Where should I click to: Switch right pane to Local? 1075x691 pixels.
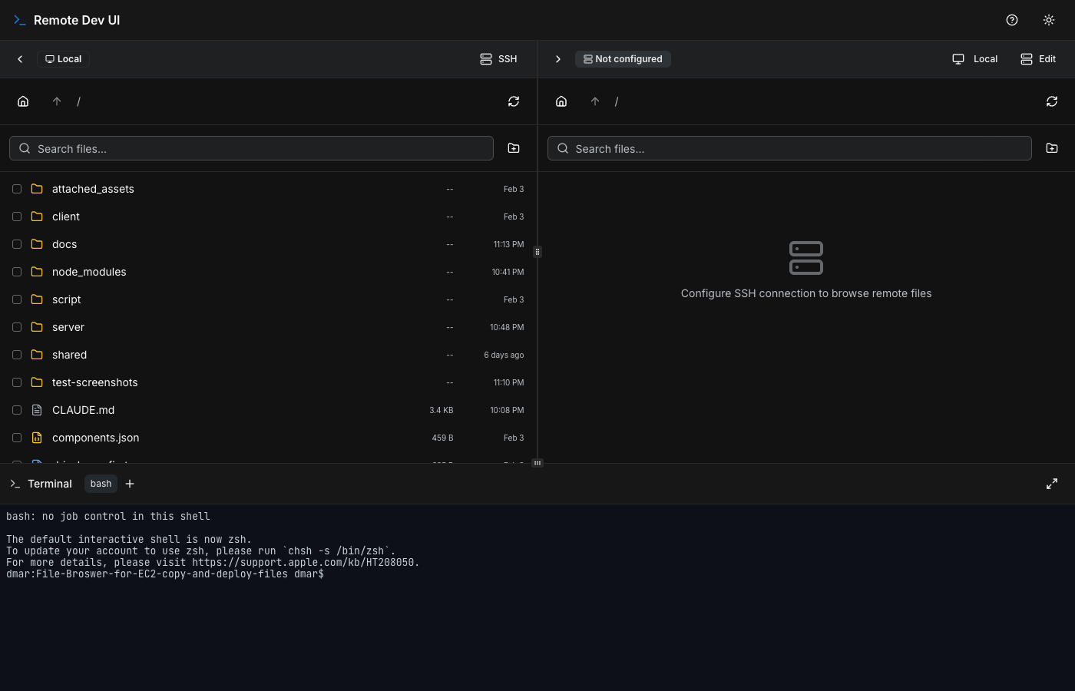coord(975,59)
